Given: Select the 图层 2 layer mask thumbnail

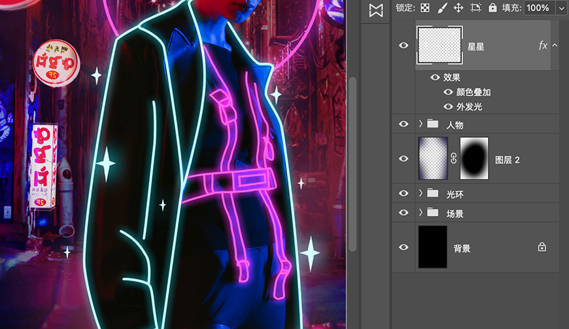Looking at the screenshot, I should click(474, 159).
